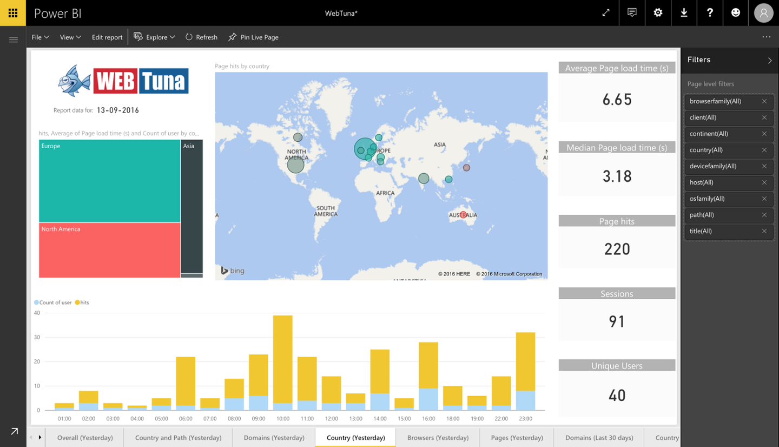Screen dimensions: 779x447
Task: Click the Australia bubble on map
Action: 463,215
